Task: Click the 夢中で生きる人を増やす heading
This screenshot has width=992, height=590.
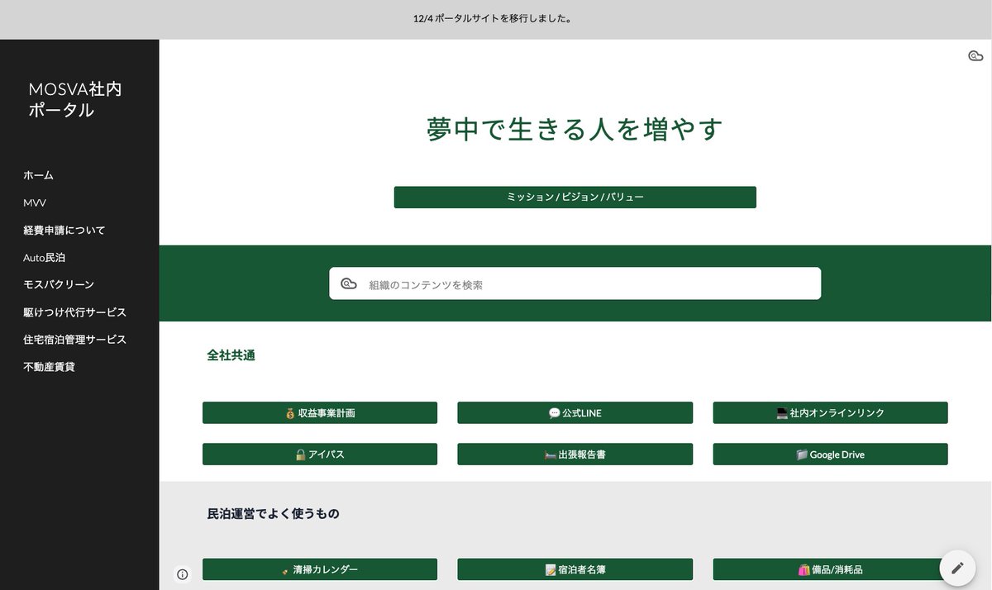Action: (575, 129)
